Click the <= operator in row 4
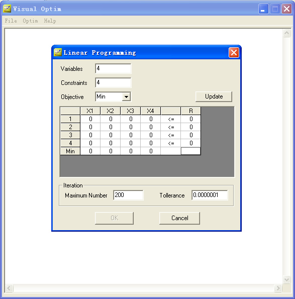The width and height of the screenshot is (295, 299). pos(171,143)
